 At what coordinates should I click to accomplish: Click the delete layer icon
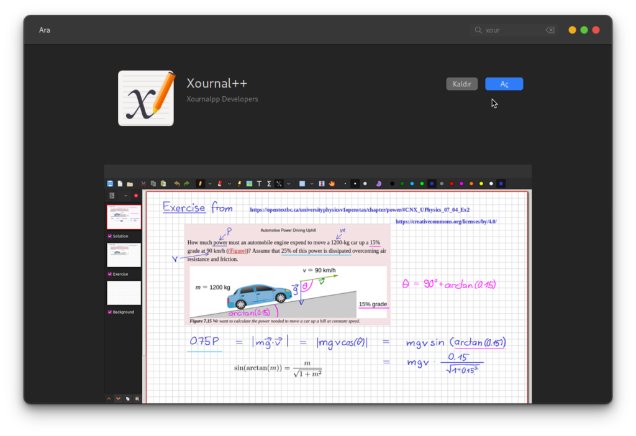click(x=137, y=399)
